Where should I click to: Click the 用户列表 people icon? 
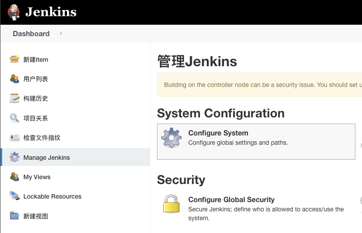[14, 79]
